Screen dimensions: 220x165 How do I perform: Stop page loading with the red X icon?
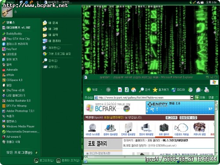[x=120, y=90]
